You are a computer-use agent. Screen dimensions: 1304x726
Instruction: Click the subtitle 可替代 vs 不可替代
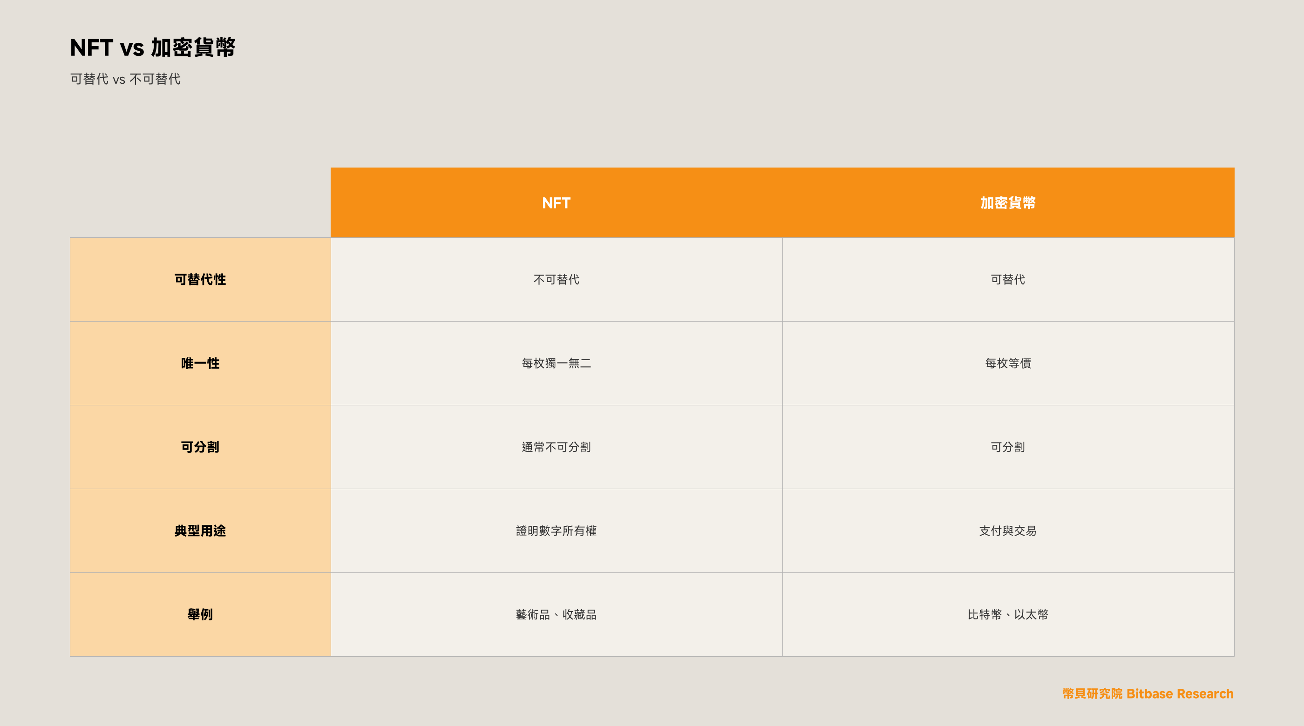pos(126,79)
